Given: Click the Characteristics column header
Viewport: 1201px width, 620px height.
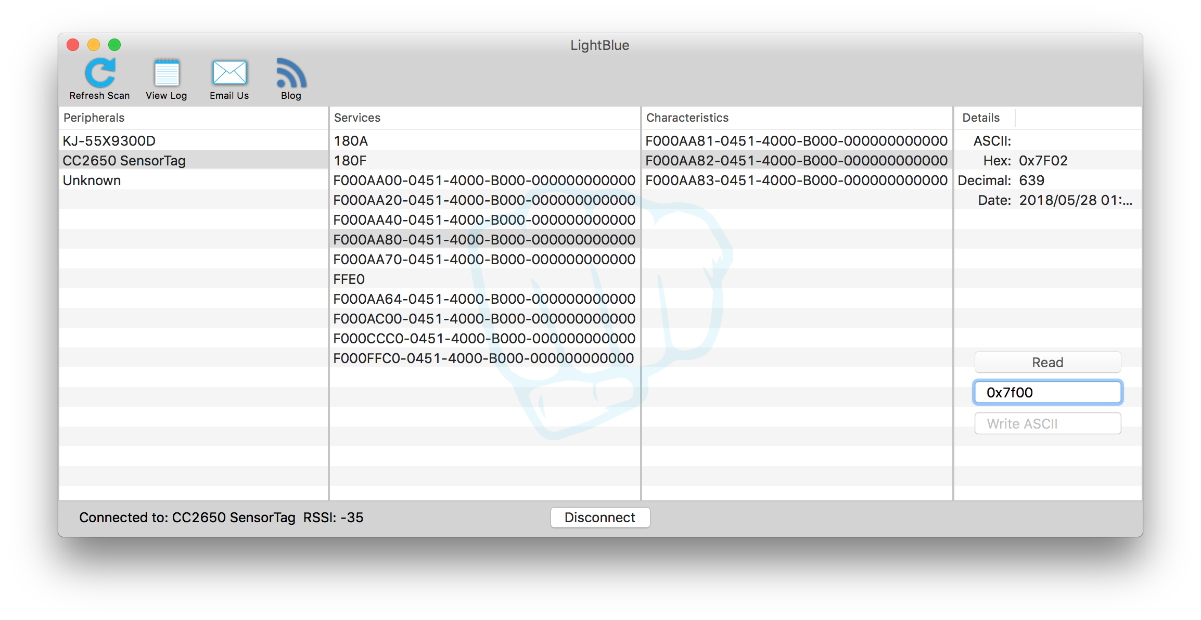Looking at the screenshot, I should 797,118.
